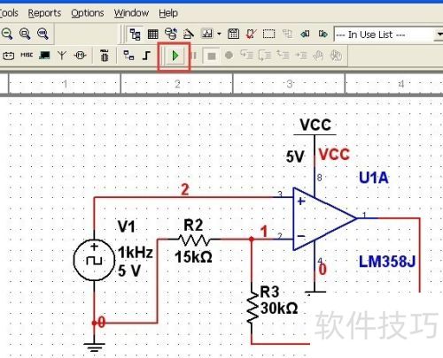Start simulation with green Run button
The width and height of the screenshot is (443, 358).
(175, 56)
